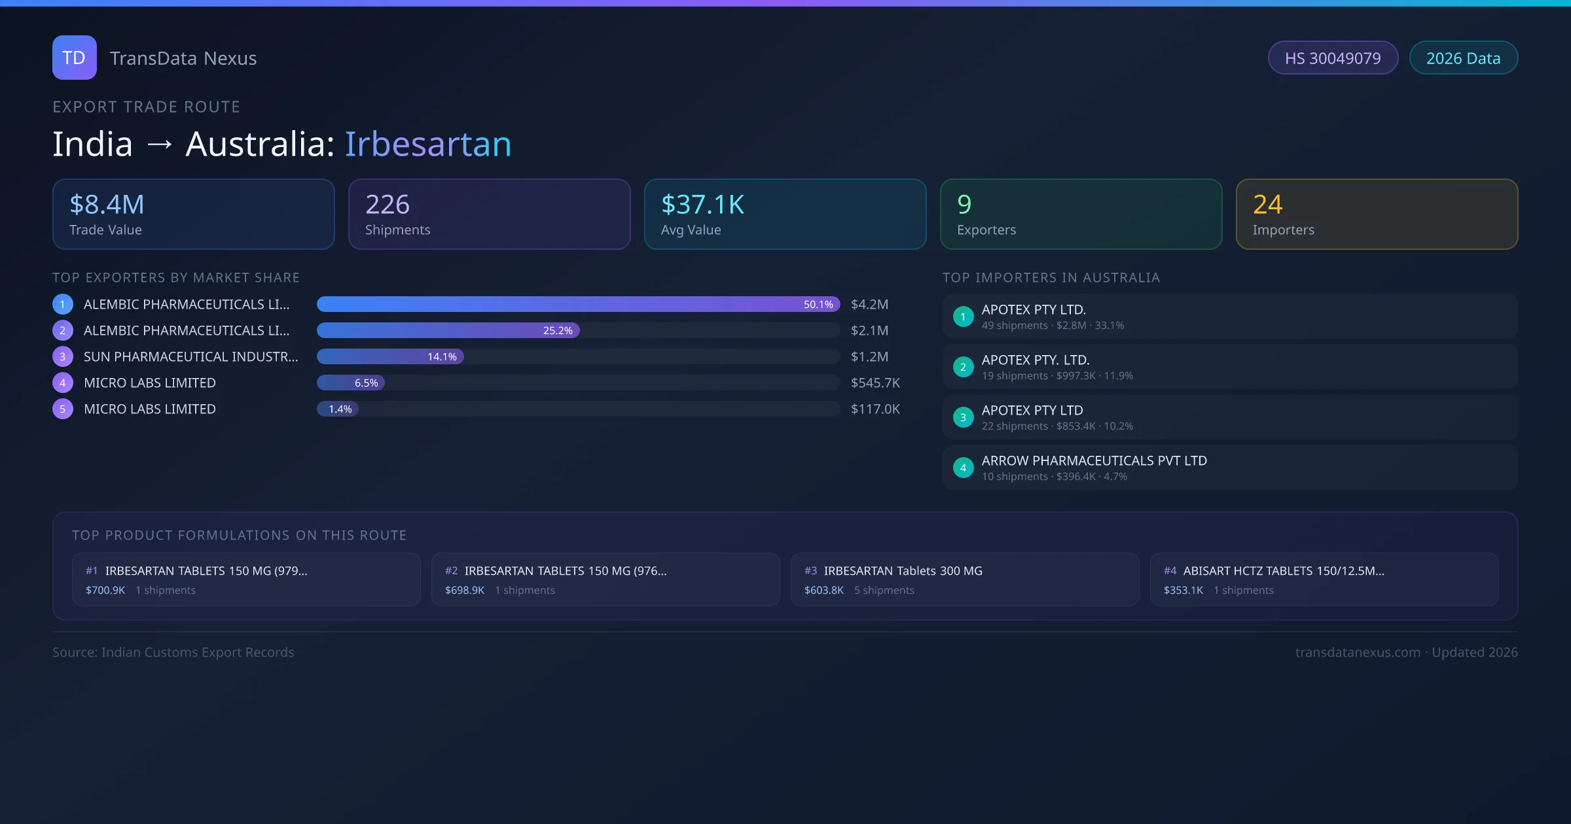Open the 226 Shipments stat card
The height and width of the screenshot is (824, 1571).
point(489,215)
